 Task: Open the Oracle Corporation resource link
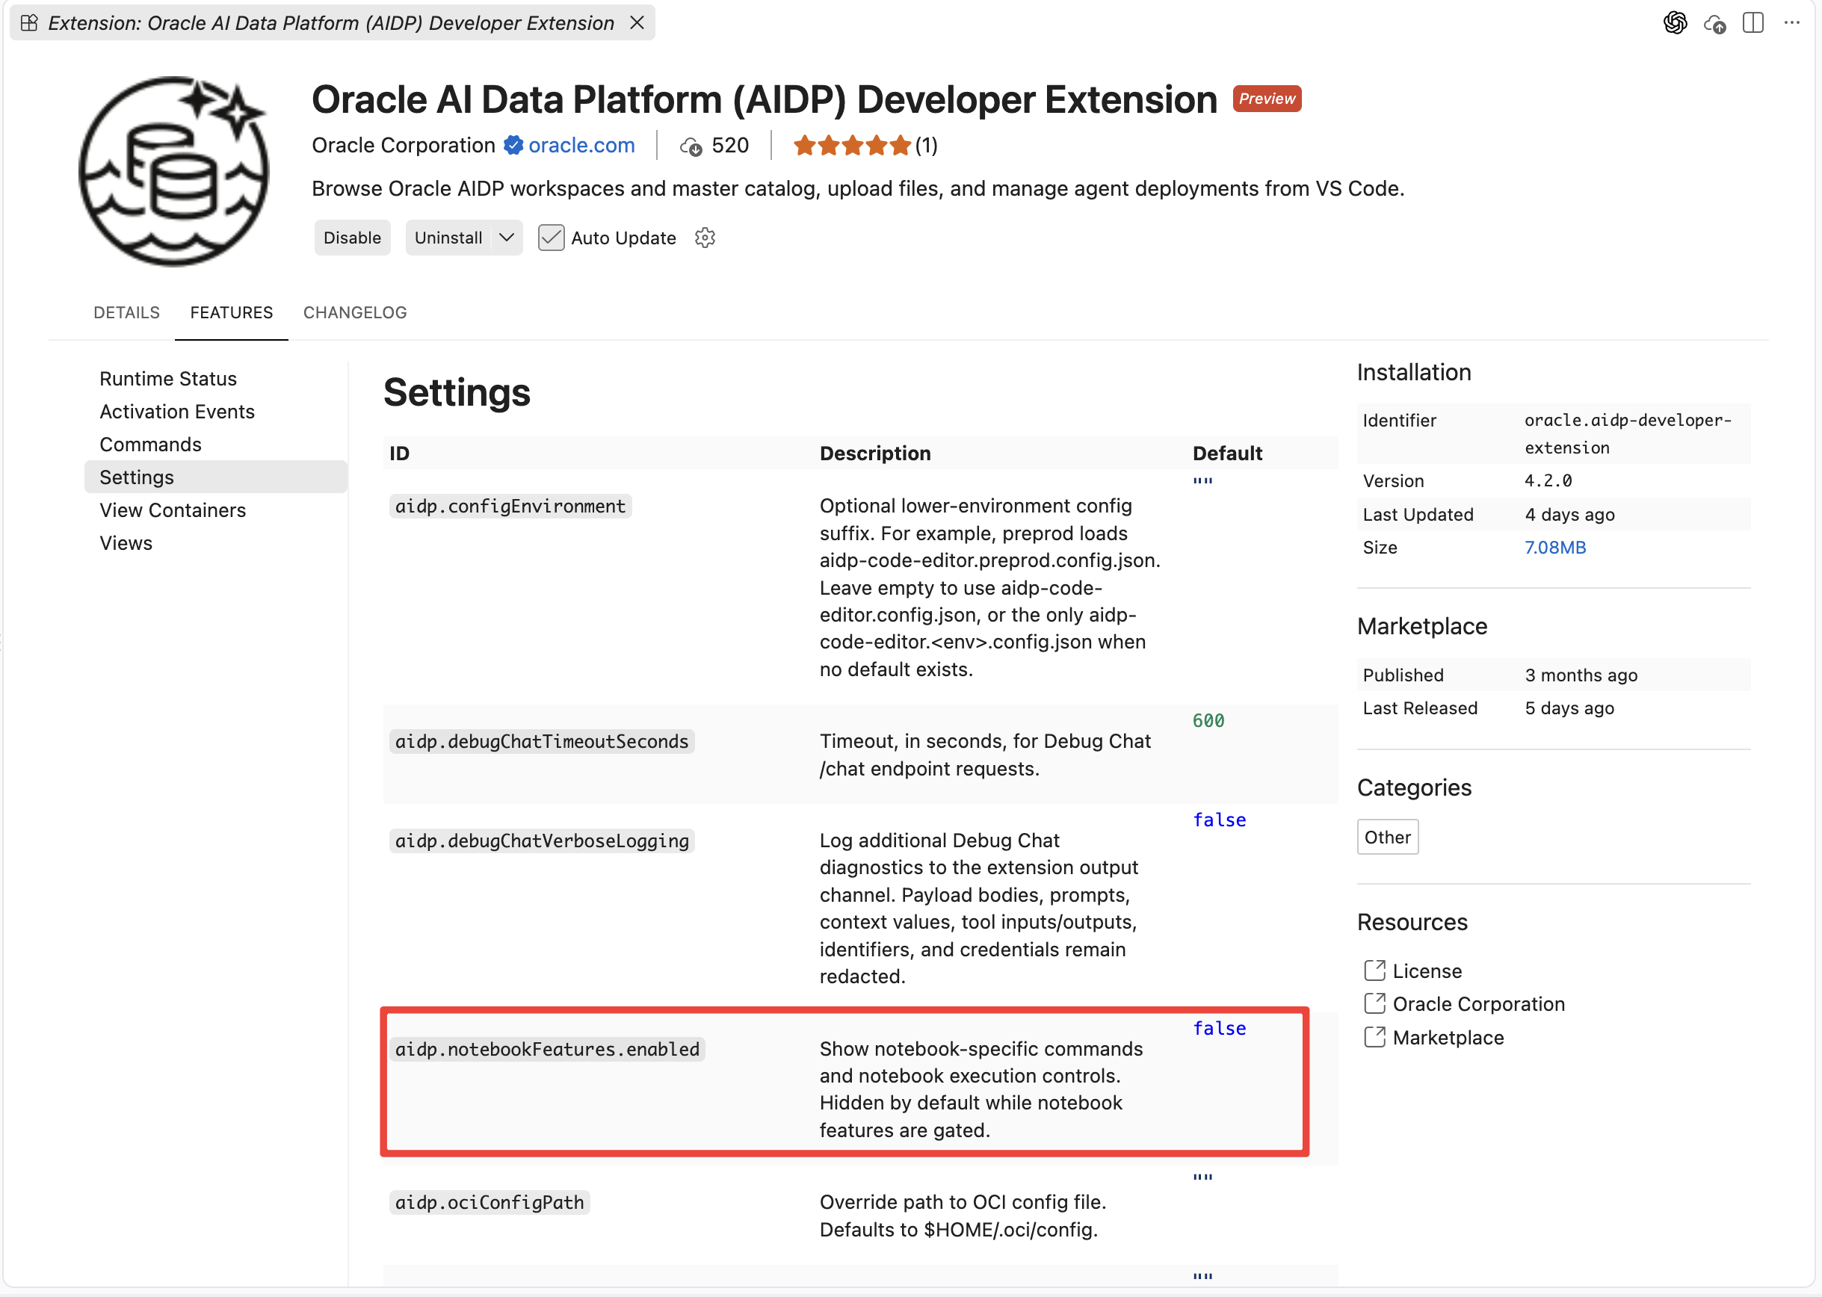[x=1478, y=1003]
